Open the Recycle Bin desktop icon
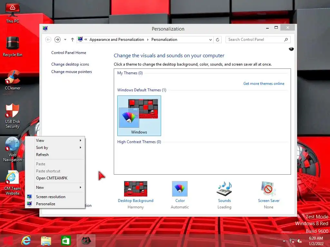The width and height of the screenshot is (330, 247). (13, 47)
